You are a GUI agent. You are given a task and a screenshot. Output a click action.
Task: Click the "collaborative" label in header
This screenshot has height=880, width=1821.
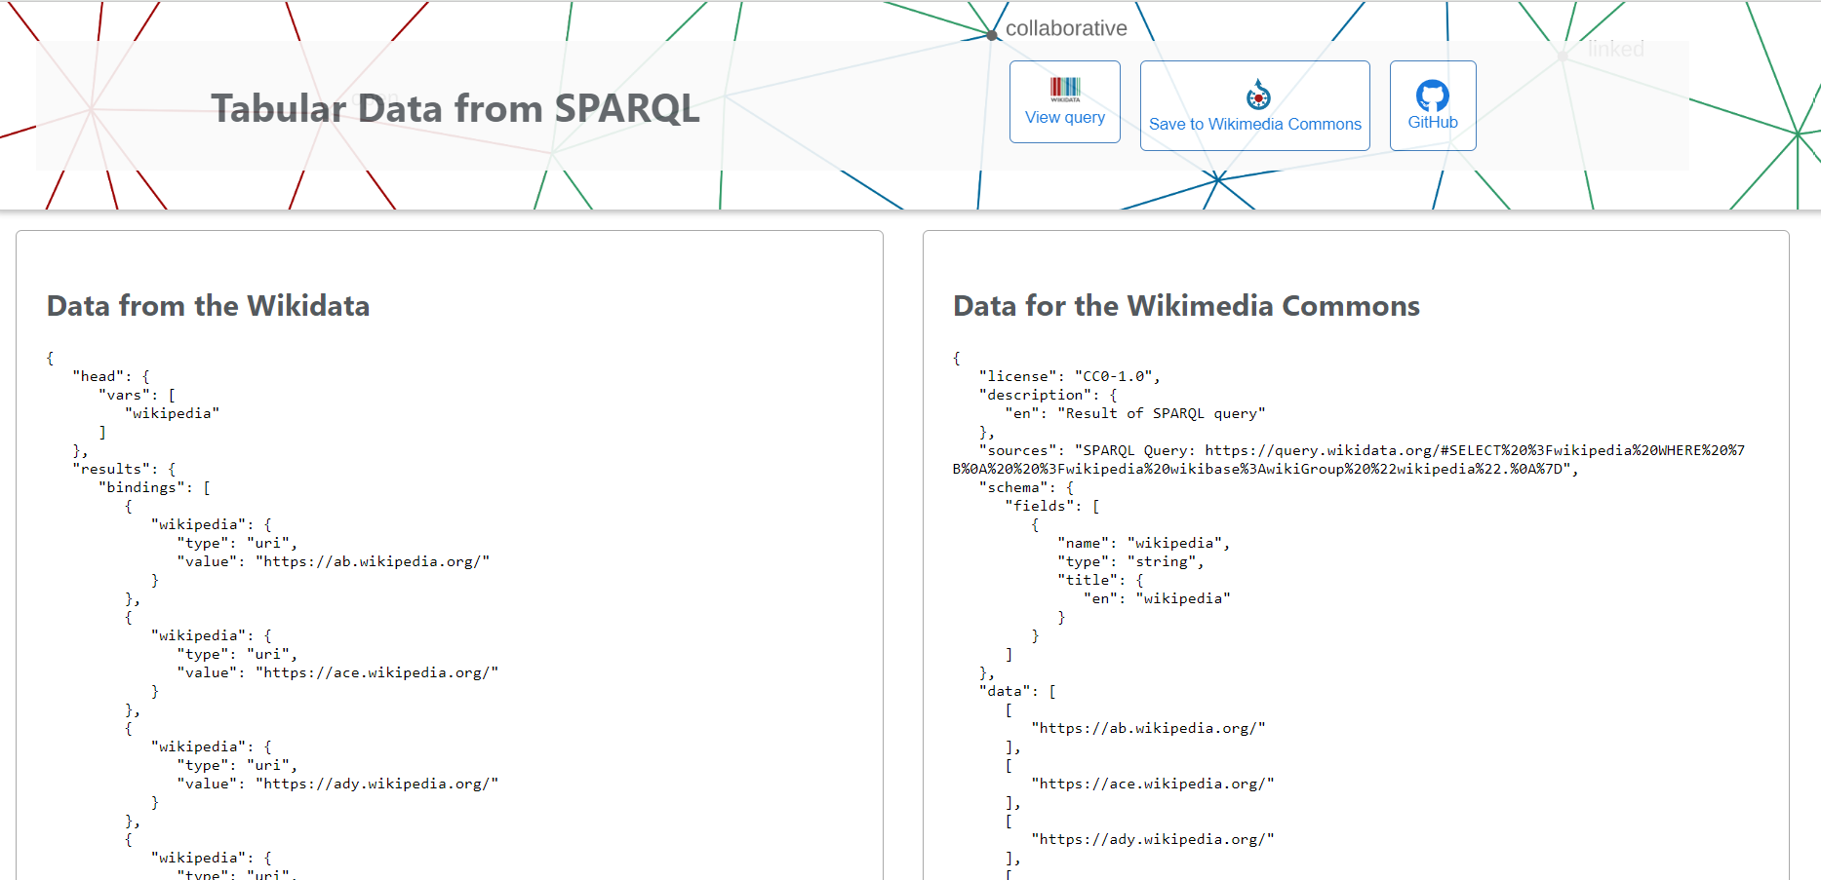coord(1066,28)
